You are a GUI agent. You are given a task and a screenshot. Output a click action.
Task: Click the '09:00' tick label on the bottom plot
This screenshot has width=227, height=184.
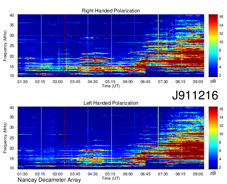[x=198, y=174]
